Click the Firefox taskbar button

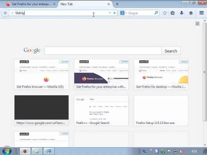coord(25,151)
